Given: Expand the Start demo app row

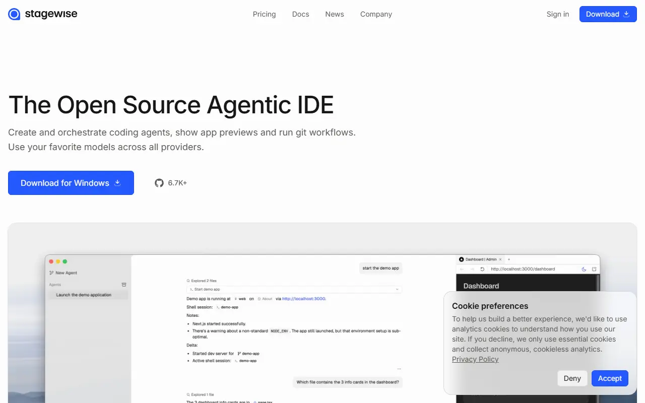Looking at the screenshot, I should tap(294, 289).
